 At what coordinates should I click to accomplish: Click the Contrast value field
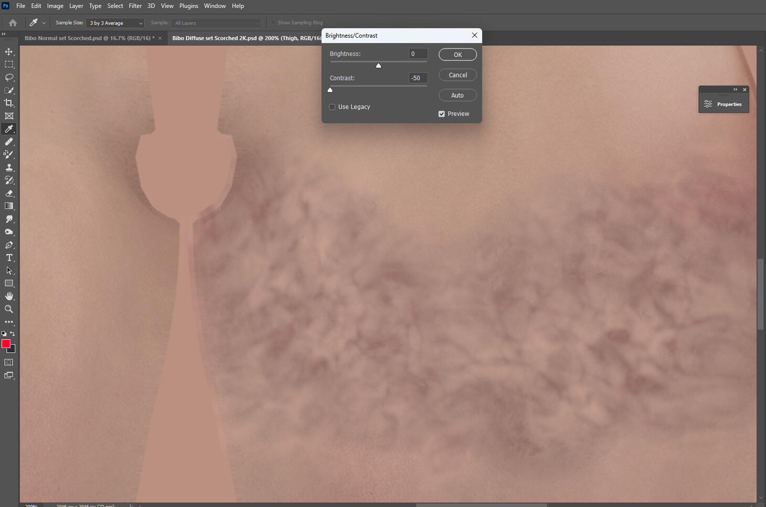click(x=417, y=78)
